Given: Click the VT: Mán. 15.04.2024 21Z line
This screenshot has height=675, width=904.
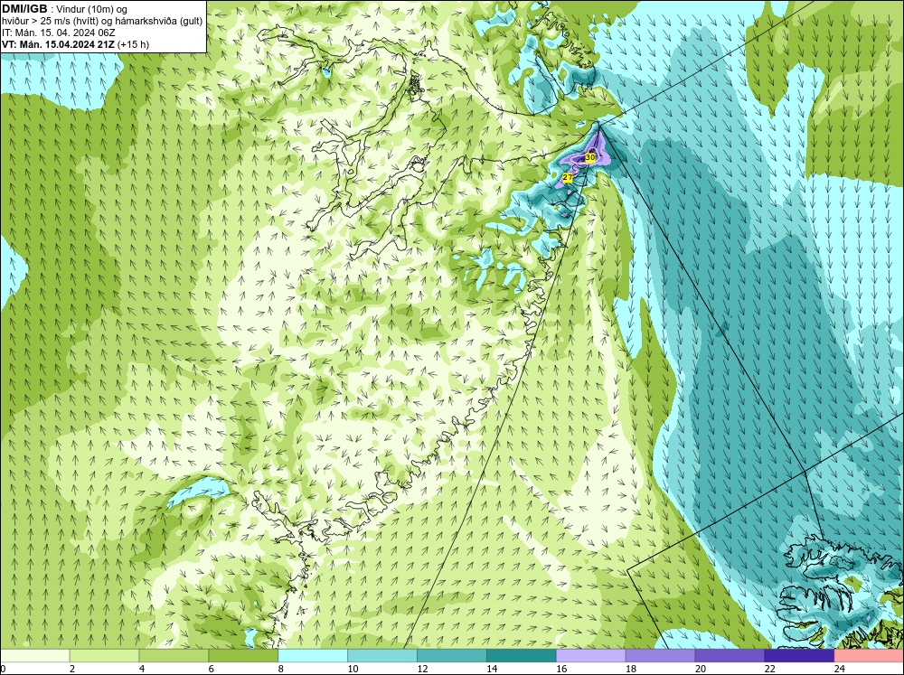Looking at the screenshot, I should click(76, 44).
